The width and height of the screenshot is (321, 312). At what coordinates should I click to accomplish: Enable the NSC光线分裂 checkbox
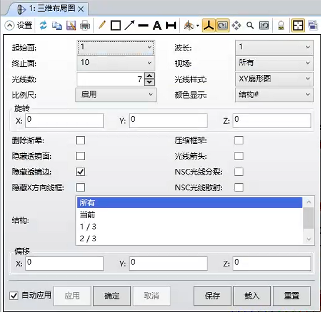point(239,172)
